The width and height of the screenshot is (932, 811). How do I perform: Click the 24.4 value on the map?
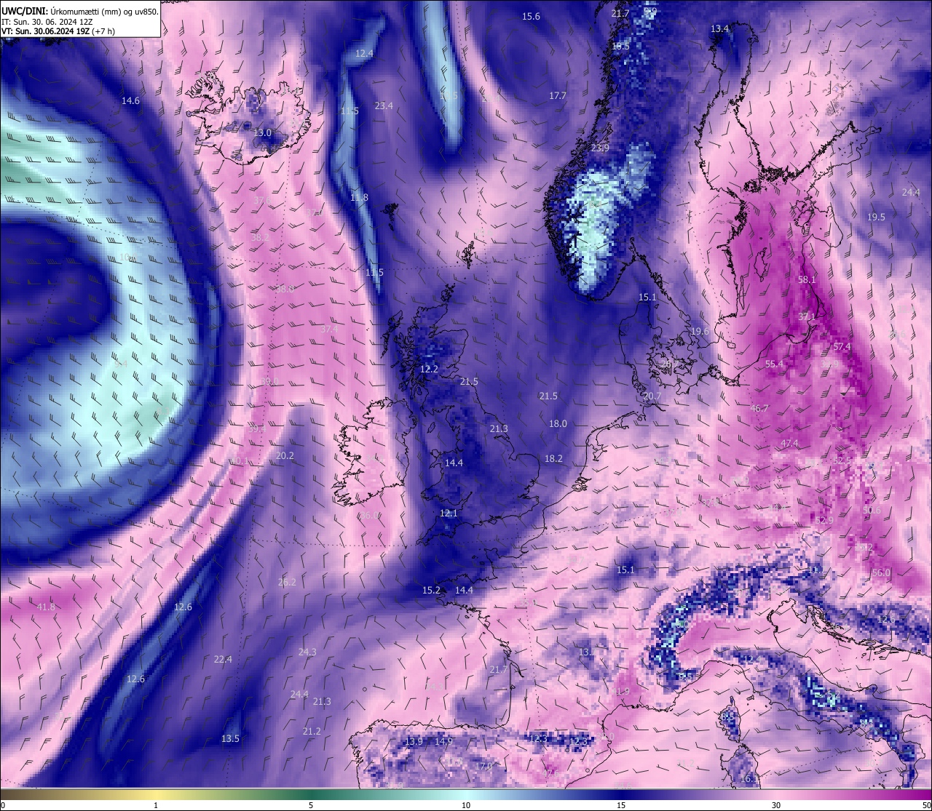coord(911,193)
